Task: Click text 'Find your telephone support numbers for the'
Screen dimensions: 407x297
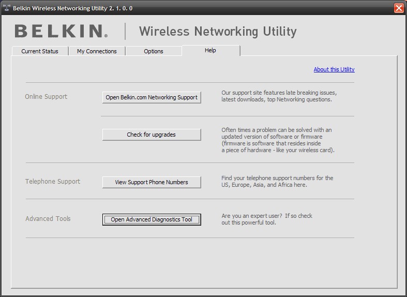Action: tap(277, 178)
